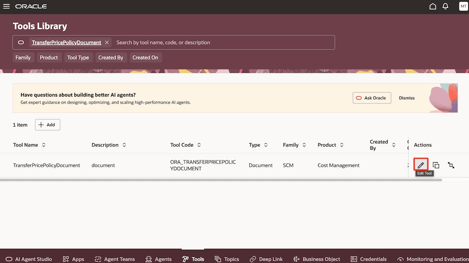Open the notifications bell icon
The height and width of the screenshot is (263, 469).
[445, 6]
